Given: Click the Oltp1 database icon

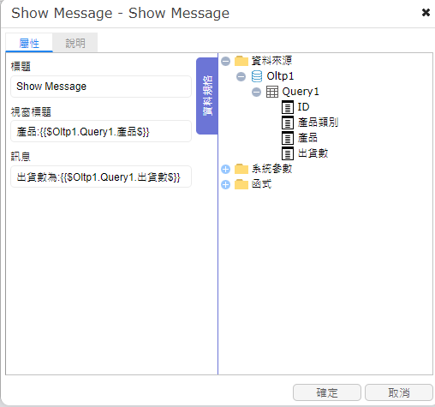Looking at the screenshot, I should 257,76.
